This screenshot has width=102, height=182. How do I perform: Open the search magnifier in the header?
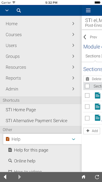coord(19,10)
